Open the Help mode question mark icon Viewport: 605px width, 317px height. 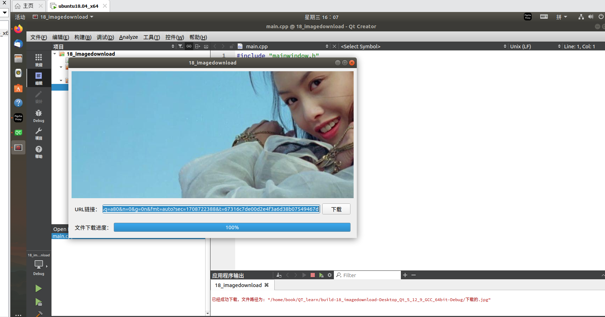(x=39, y=152)
